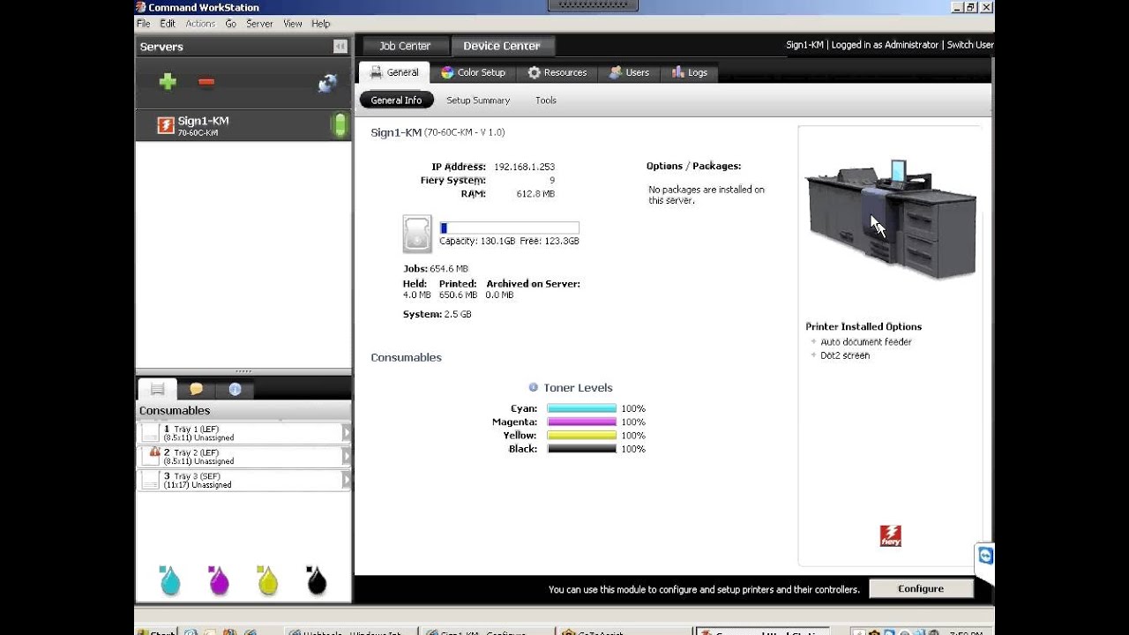Switch to the Job Center view
This screenshot has height=635, width=1129.
click(405, 46)
